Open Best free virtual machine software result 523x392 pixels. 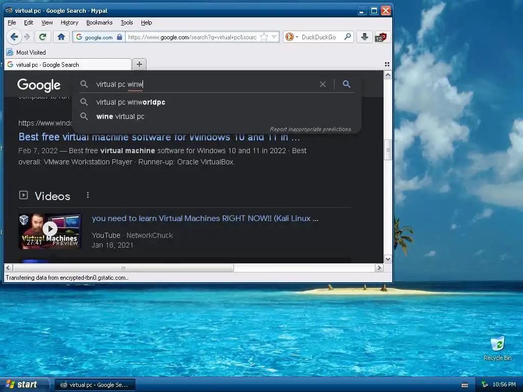point(159,137)
